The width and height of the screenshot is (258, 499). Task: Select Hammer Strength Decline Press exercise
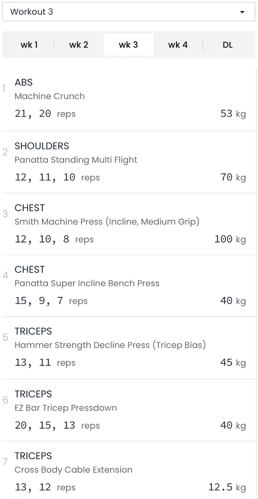[110, 345]
